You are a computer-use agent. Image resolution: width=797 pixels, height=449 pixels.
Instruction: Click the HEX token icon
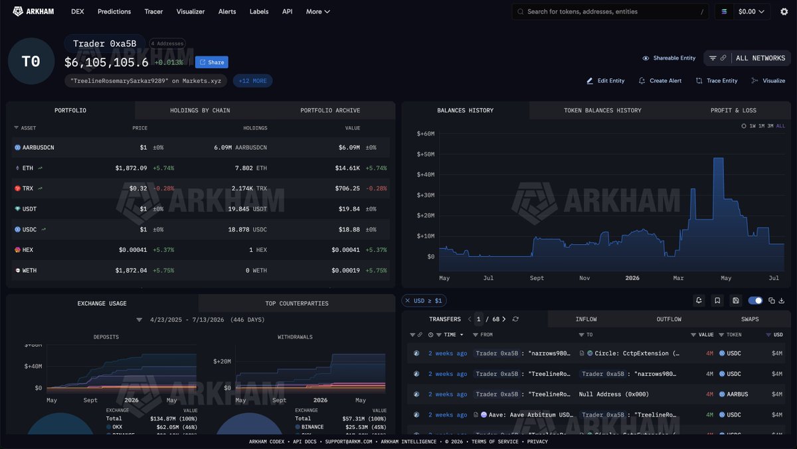18,250
